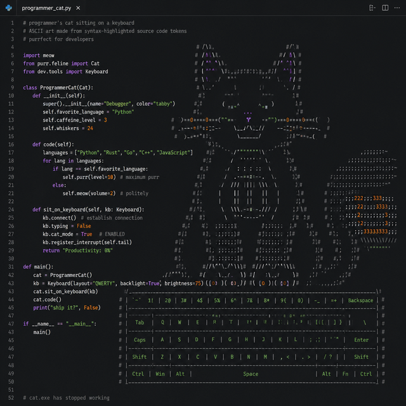Click "Enter" key in the ASCII keyboard
Screen dimensions: 406x406
pyautogui.click(x=361, y=340)
